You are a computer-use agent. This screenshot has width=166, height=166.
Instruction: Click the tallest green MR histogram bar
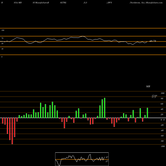105,108
